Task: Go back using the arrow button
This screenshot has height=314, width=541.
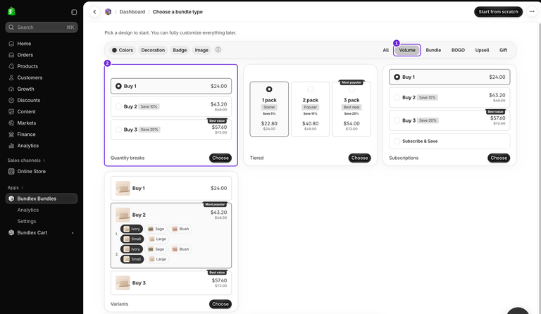Action: click(x=94, y=12)
